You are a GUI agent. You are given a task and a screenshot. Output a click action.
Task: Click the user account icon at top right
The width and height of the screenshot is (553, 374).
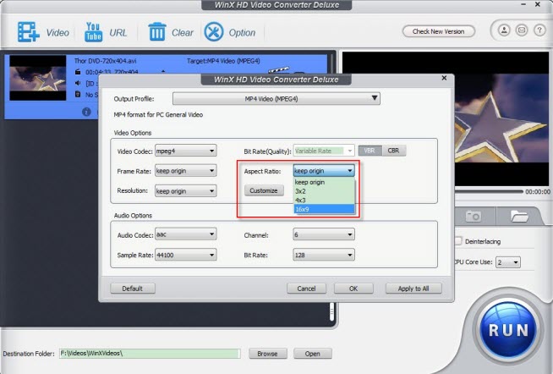click(504, 30)
